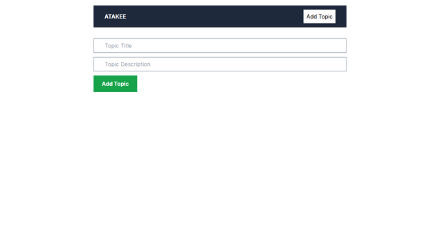Open the ATAKEE home link
Image resolution: width=440 pixels, height=247 pixels.
(x=115, y=16)
